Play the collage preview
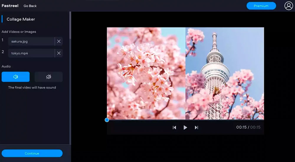The height and width of the screenshot is (162, 295). [x=185, y=128]
